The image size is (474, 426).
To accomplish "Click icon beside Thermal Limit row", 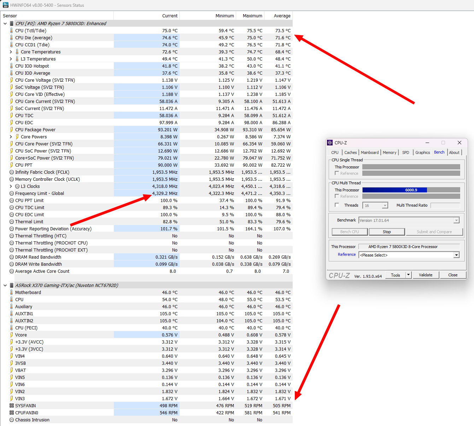I will [12, 221].
